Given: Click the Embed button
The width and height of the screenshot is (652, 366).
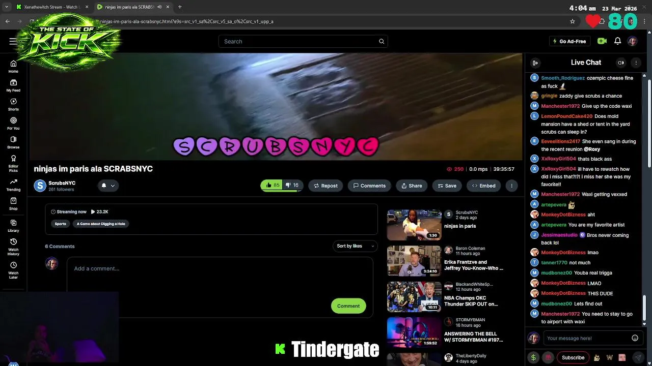Looking at the screenshot, I should click(x=483, y=186).
